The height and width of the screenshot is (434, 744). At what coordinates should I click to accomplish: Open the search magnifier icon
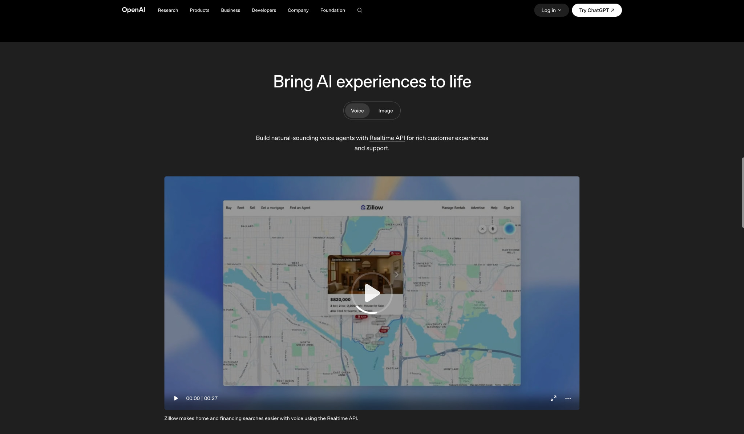pos(360,10)
